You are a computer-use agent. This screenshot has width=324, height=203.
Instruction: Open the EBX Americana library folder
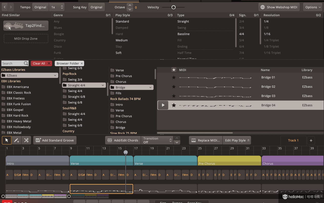[x=17, y=87]
